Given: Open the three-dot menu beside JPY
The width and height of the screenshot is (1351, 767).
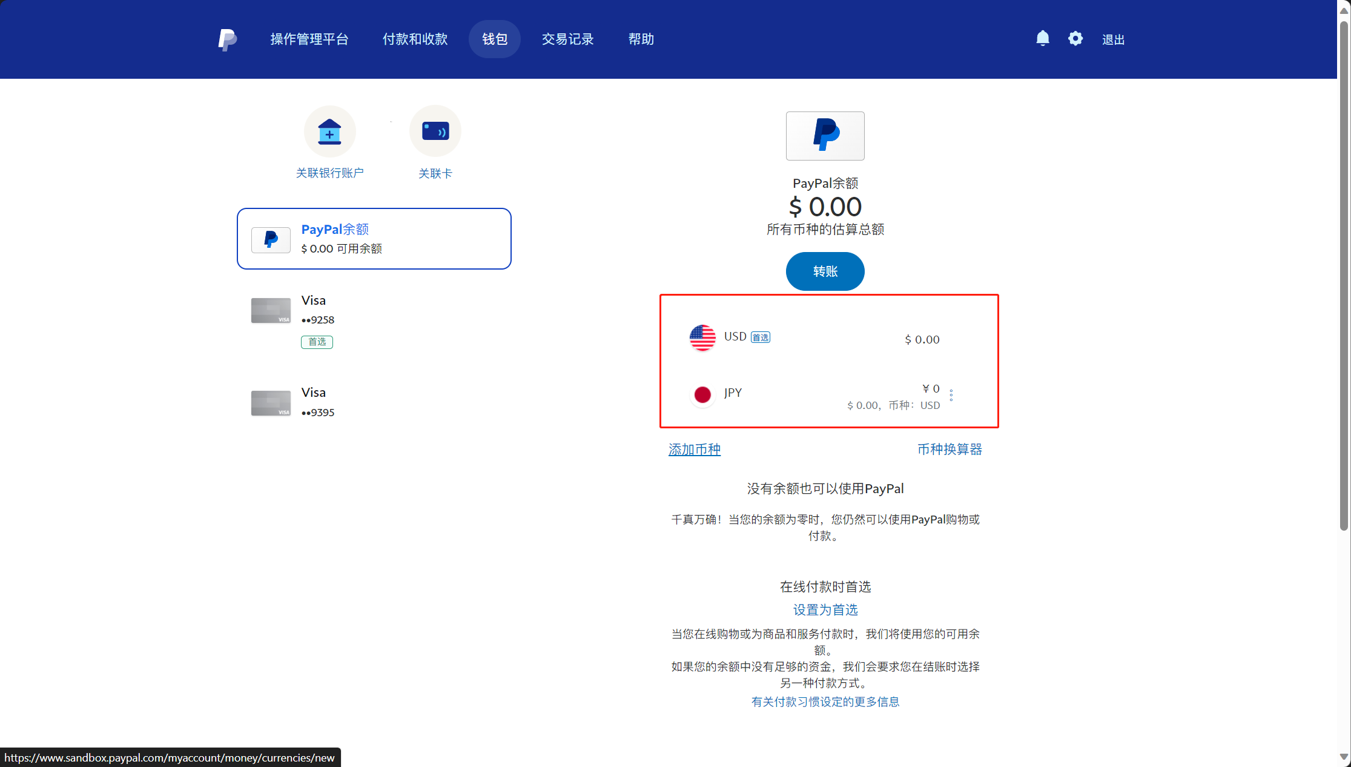Looking at the screenshot, I should pos(951,394).
